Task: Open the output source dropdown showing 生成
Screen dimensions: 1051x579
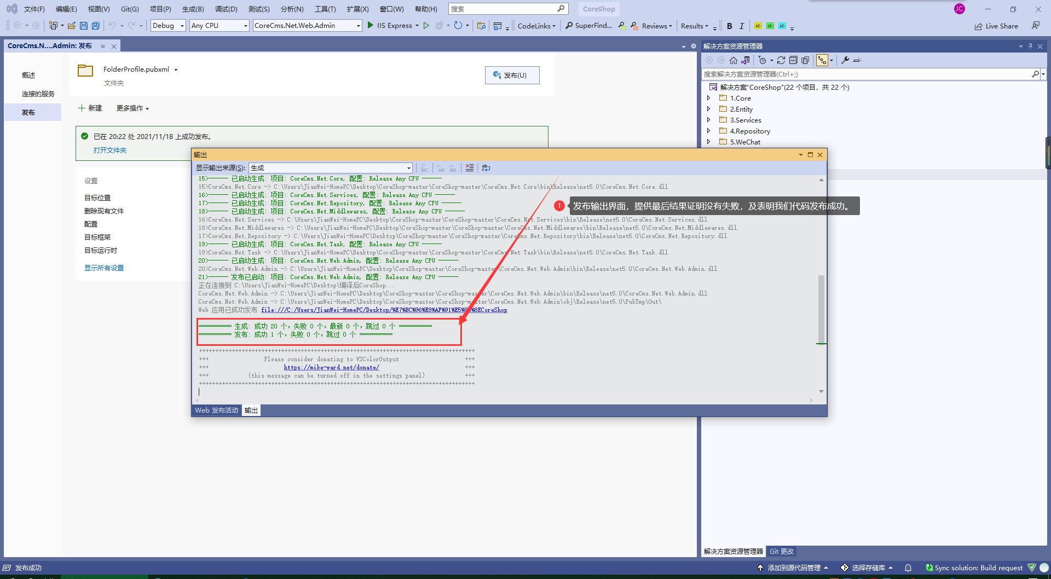Action: tap(330, 168)
